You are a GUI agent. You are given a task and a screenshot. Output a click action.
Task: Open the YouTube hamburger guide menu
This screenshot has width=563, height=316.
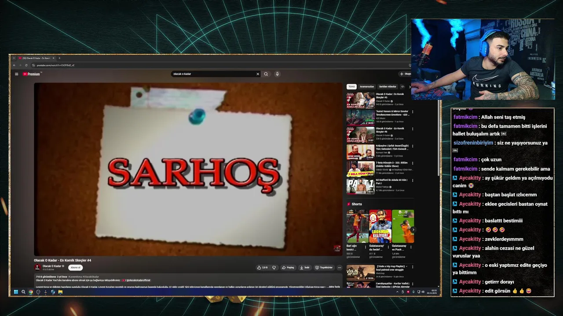click(x=17, y=74)
